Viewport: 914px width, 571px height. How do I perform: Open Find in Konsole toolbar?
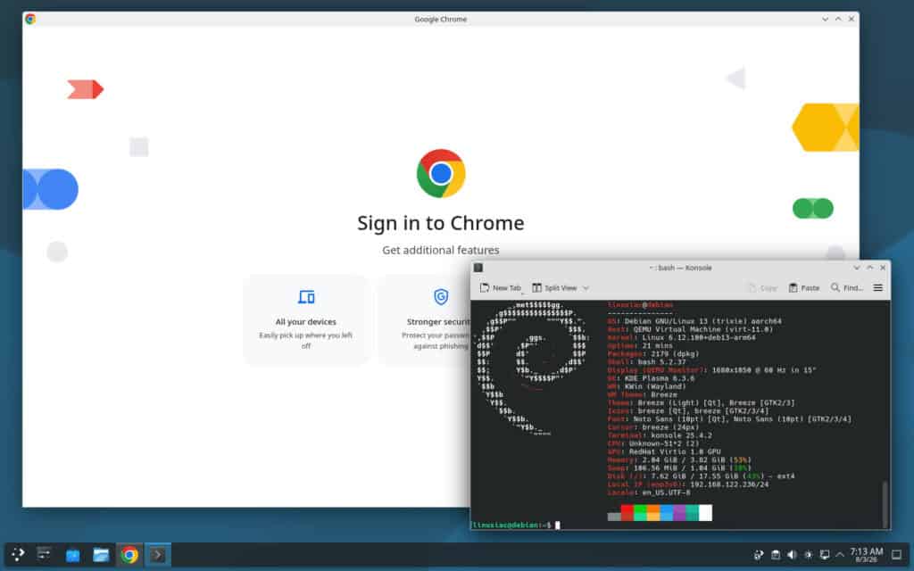pos(847,288)
